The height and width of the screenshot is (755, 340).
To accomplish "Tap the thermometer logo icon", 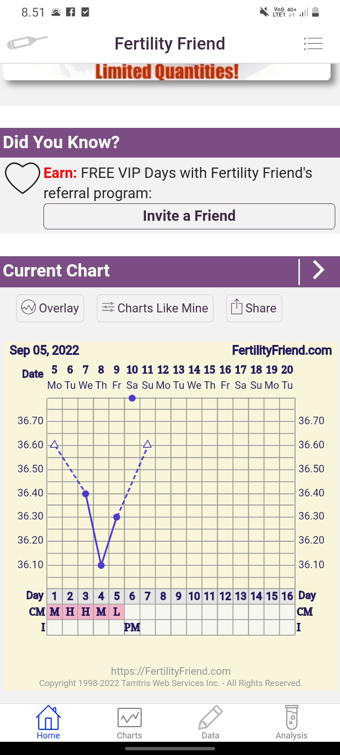I will (27, 42).
